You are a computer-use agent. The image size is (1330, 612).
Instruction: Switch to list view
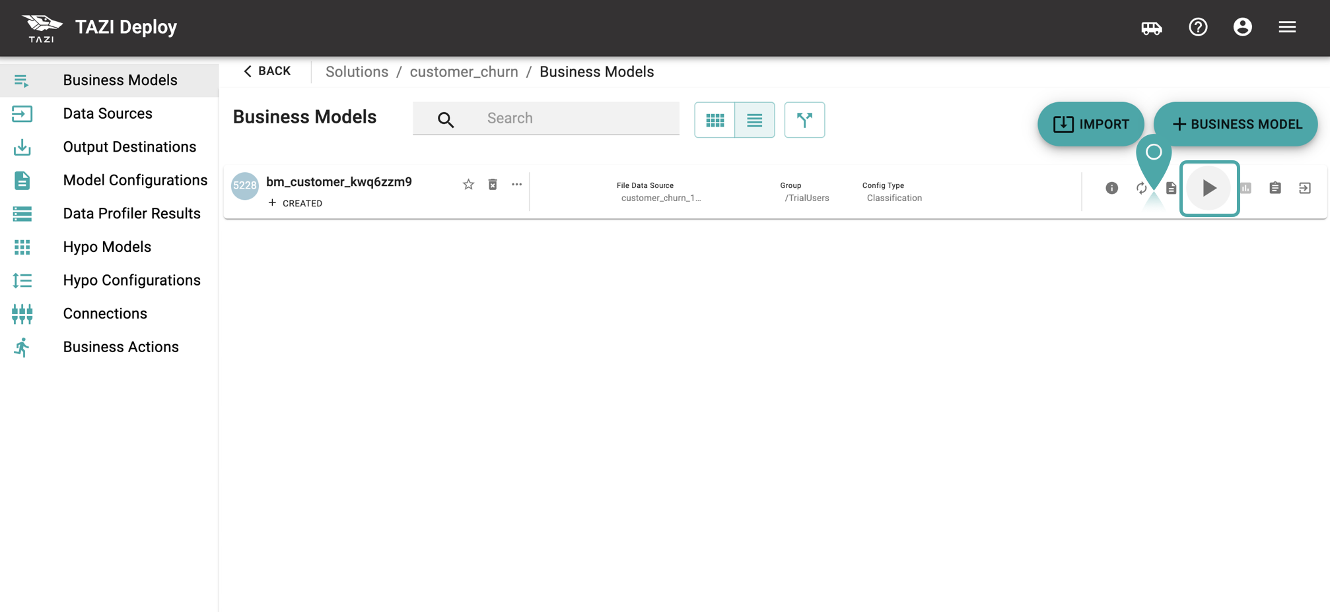pyautogui.click(x=754, y=120)
